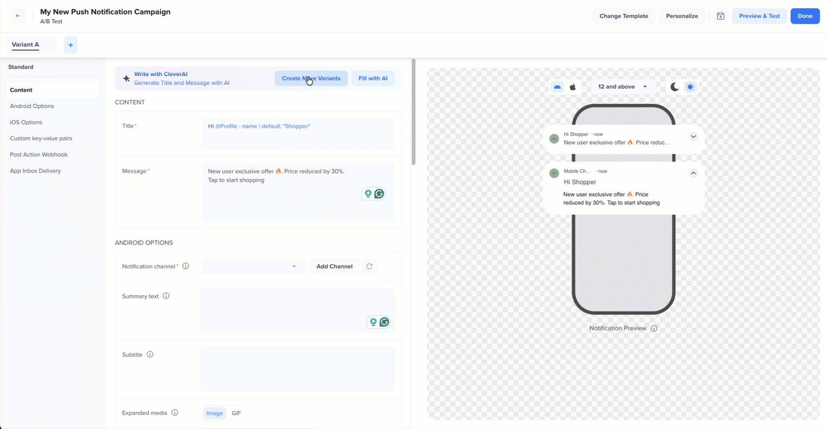The width and height of the screenshot is (827, 429).
Task: Switch preview to light mode sun icon
Action: [x=690, y=87]
